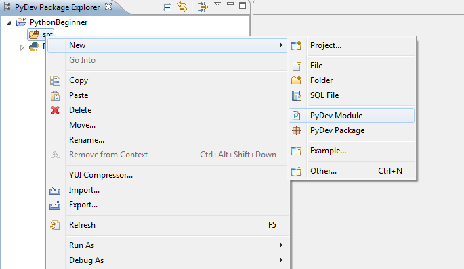Click the PyDev Module icon
Viewport: 464px width, 269px height.
click(x=296, y=116)
